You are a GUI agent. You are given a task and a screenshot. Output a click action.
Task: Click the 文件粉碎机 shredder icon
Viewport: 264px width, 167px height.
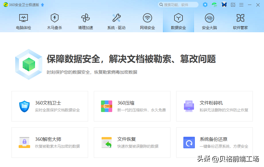(189, 106)
